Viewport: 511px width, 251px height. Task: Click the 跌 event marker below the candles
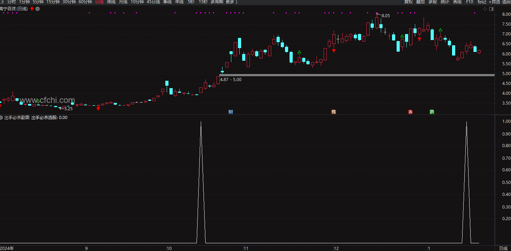click(x=432, y=112)
